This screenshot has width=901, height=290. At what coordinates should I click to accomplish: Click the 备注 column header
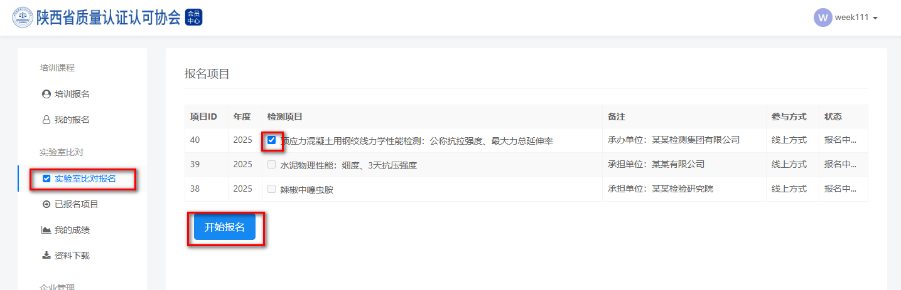(x=617, y=117)
